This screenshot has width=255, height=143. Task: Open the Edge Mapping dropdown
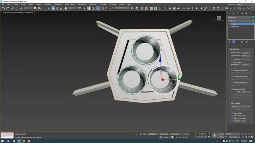tap(240, 106)
